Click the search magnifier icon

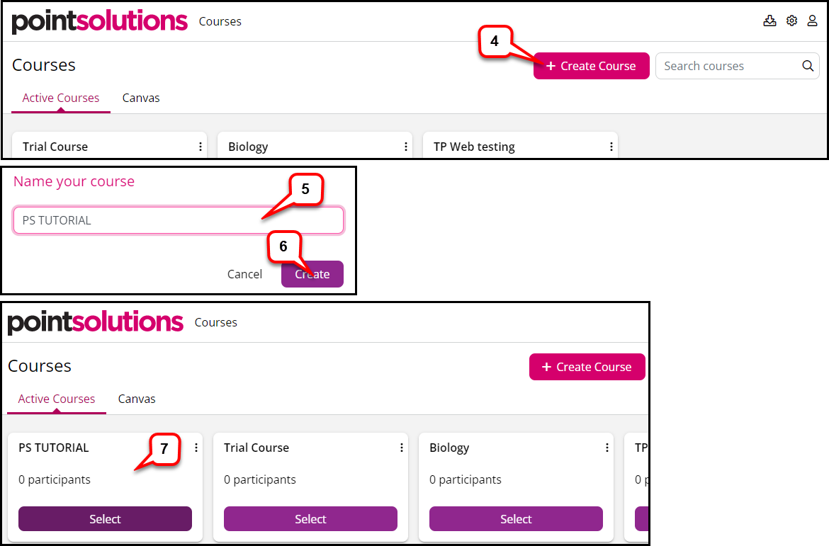807,66
